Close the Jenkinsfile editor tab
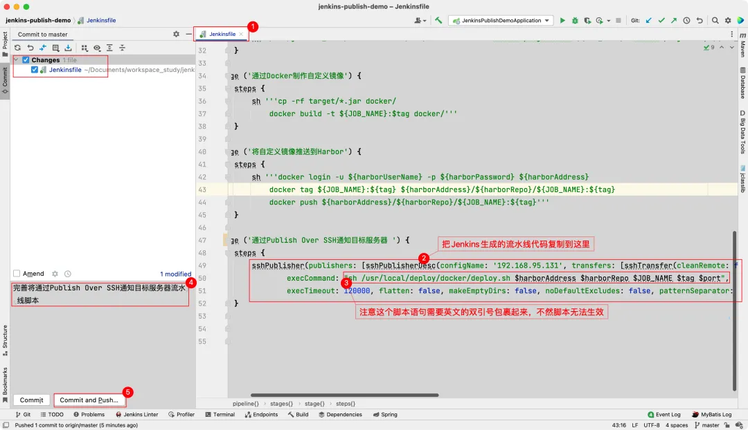This screenshot has height=430, width=748. (242, 35)
